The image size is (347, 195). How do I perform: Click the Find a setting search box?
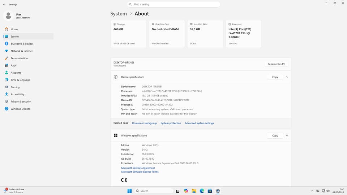tap(173, 4)
